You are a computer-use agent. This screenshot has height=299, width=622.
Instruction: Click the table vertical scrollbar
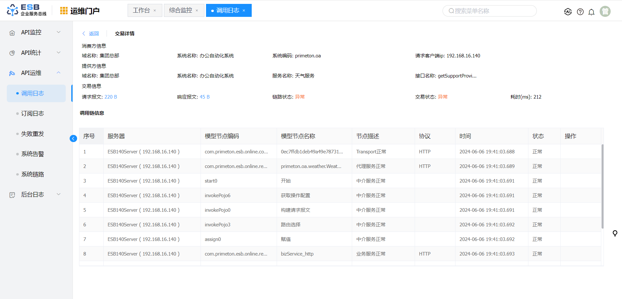pyautogui.click(x=602, y=186)
